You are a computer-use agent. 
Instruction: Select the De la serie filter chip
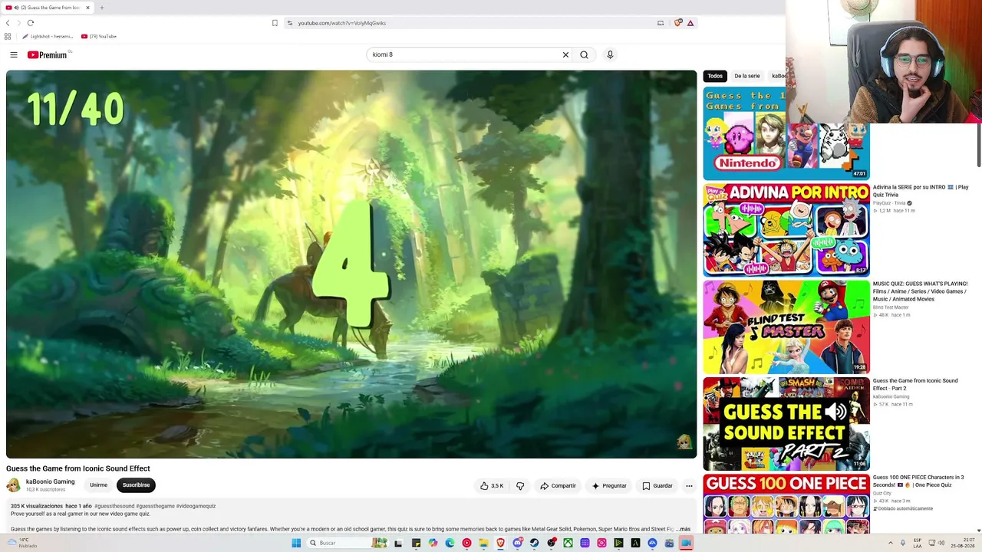pos(746,76)
